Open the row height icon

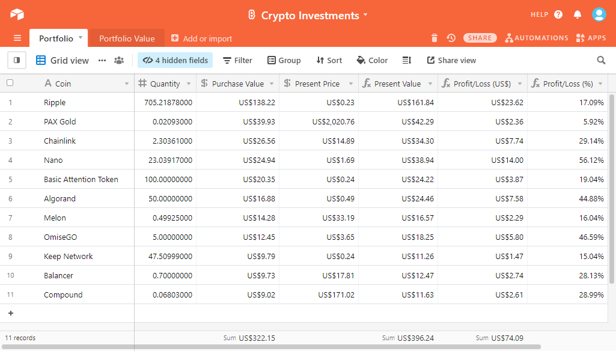[407, 60]
